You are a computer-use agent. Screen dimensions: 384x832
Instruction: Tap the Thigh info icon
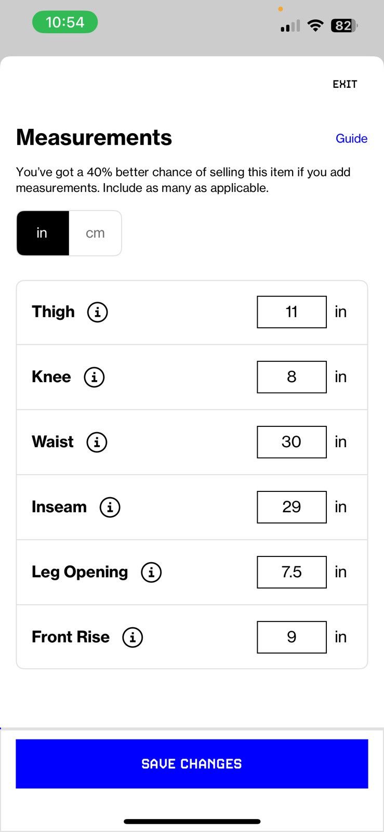coord(97,312)
